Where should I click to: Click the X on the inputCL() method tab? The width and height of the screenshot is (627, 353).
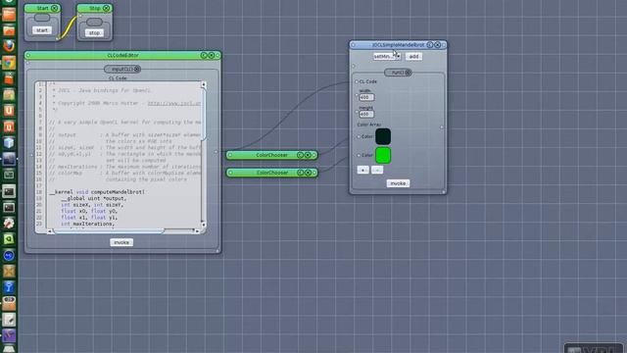[x=137, y=69]
